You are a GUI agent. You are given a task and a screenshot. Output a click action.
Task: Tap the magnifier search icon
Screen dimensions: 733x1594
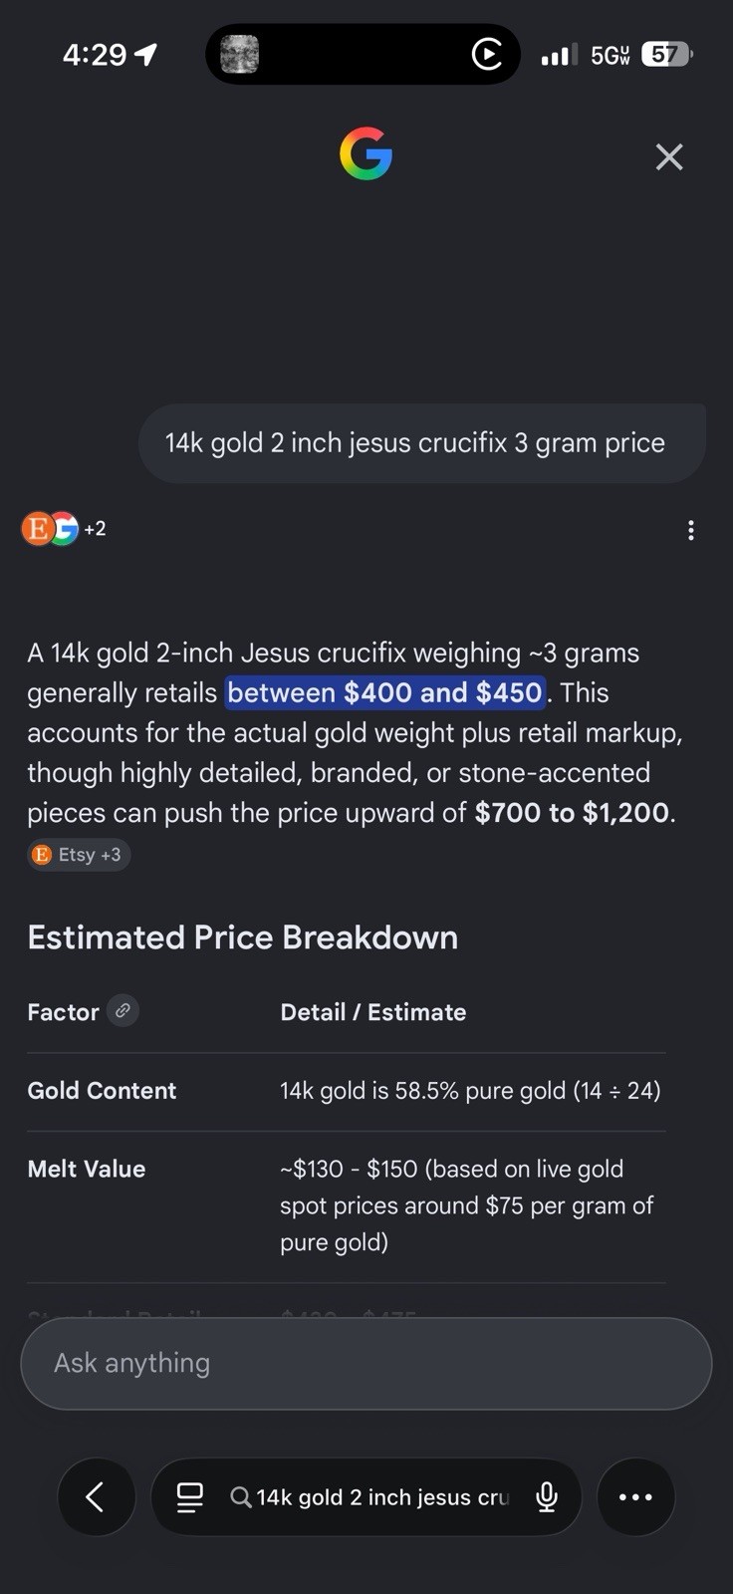coord(240,1496)
